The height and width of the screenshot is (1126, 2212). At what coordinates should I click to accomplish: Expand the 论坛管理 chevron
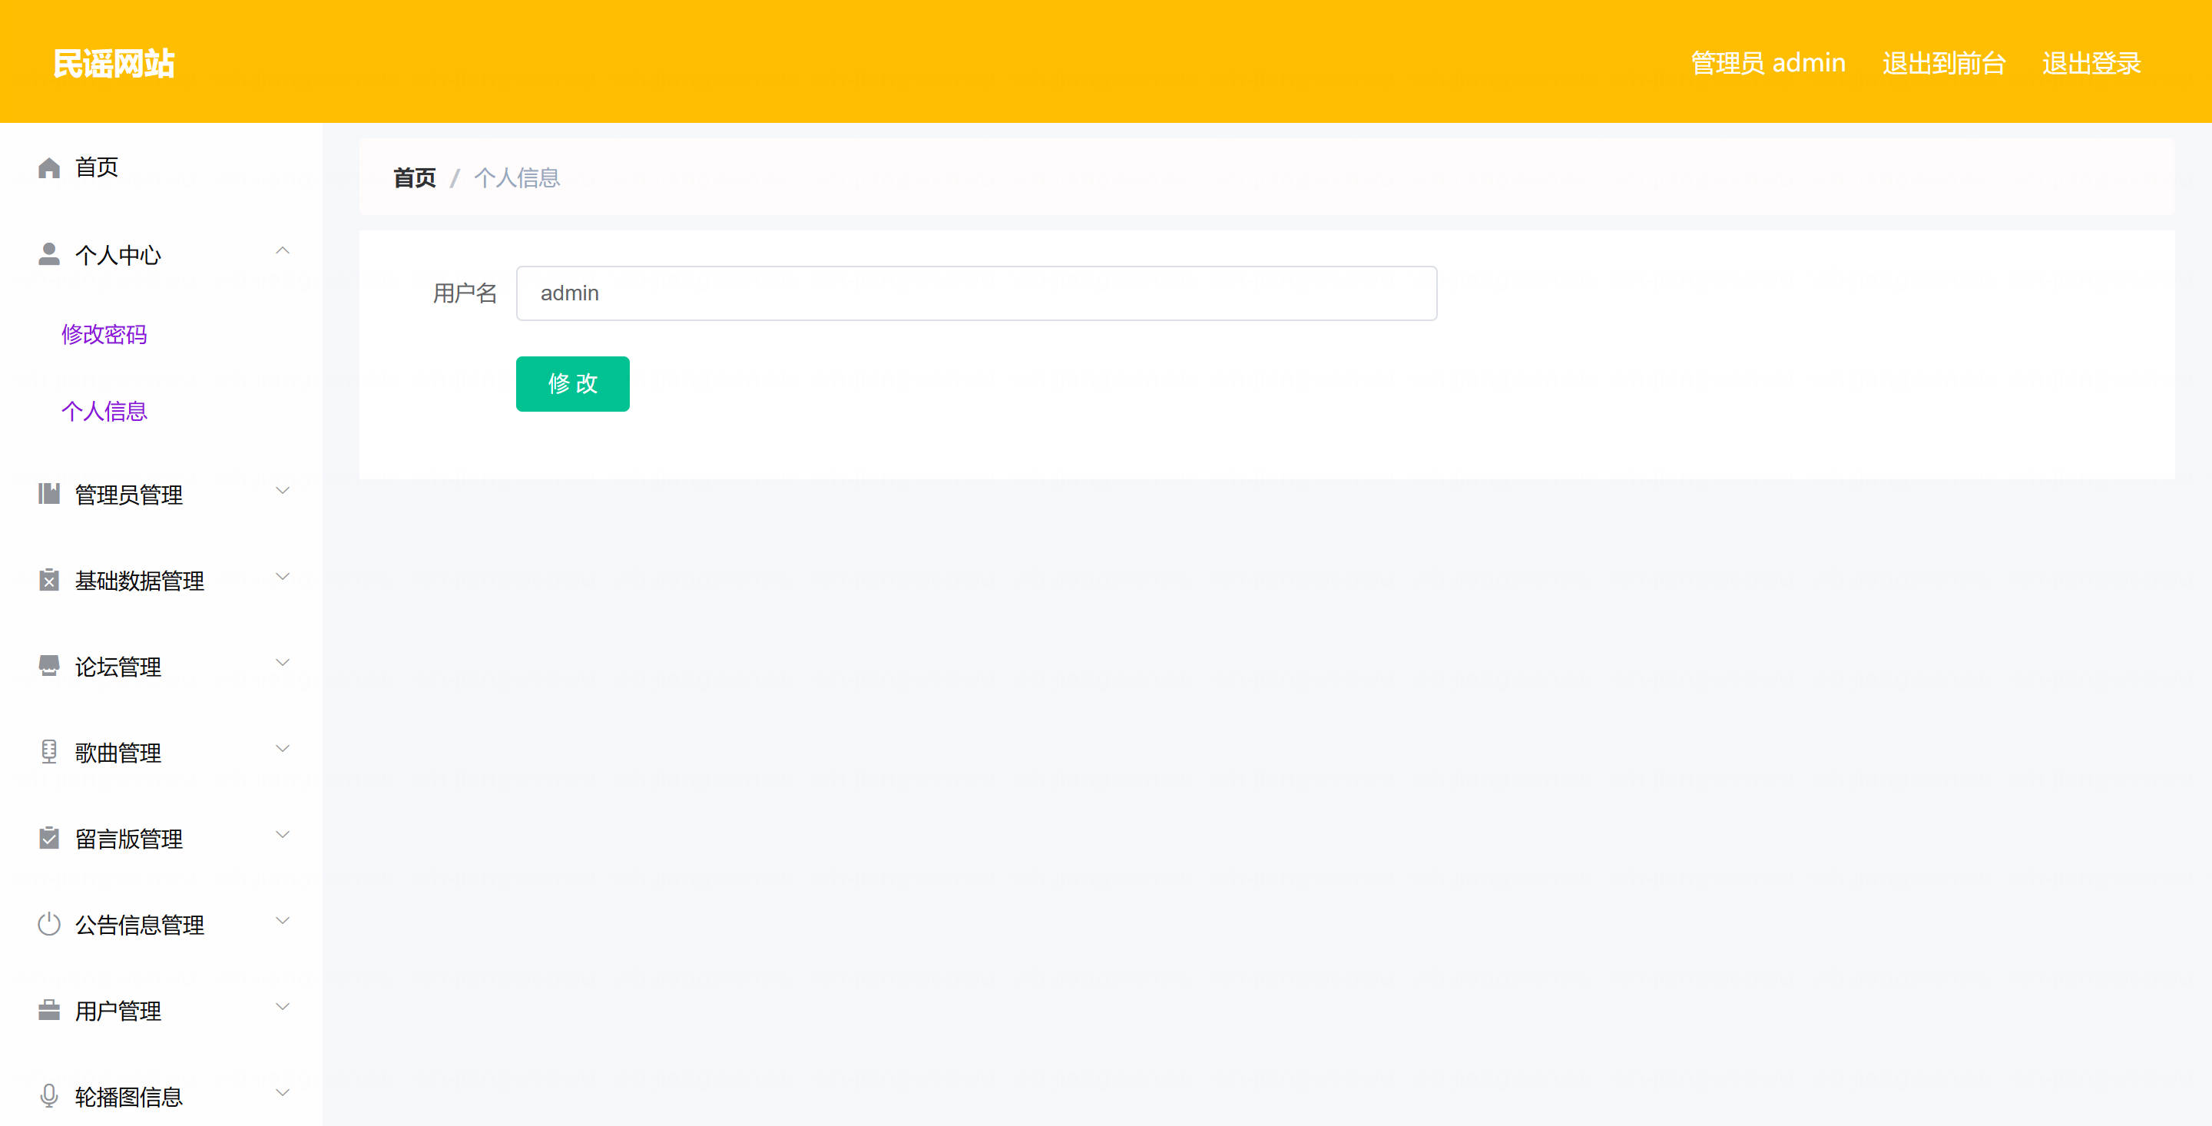(x=283, y=662)
